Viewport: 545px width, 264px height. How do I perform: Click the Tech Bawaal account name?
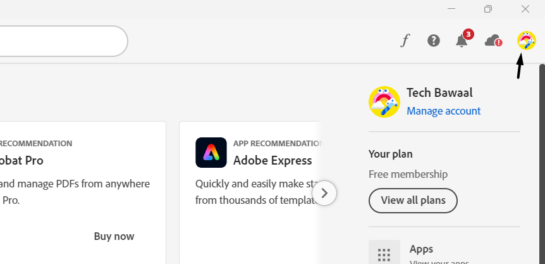pyautogui.click(x=439, y=92)
